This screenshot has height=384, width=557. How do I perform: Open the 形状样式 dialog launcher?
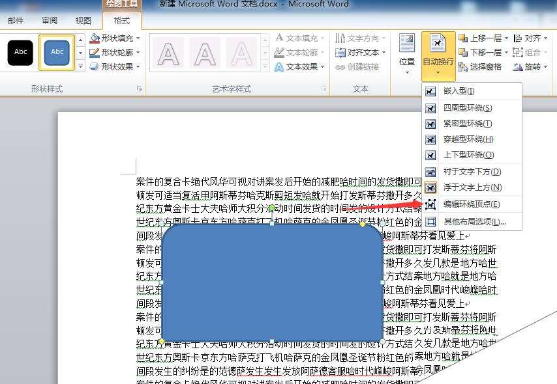click(140, 89)
